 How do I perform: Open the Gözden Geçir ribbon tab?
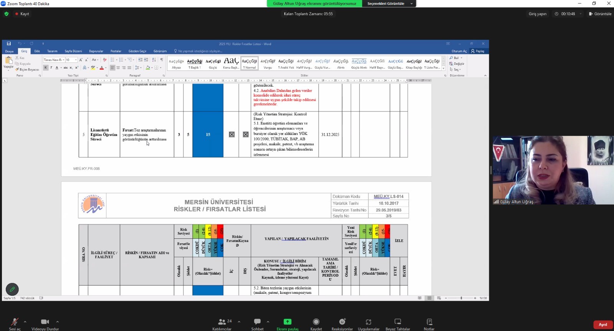(137, 51)
